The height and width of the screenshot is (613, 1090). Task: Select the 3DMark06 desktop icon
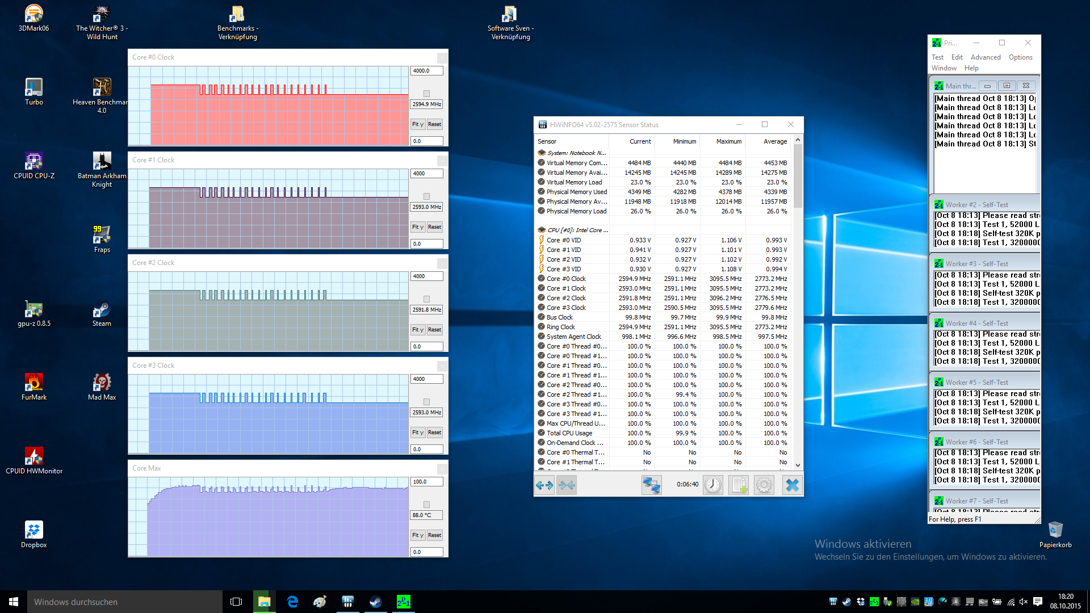coord(34,18)
